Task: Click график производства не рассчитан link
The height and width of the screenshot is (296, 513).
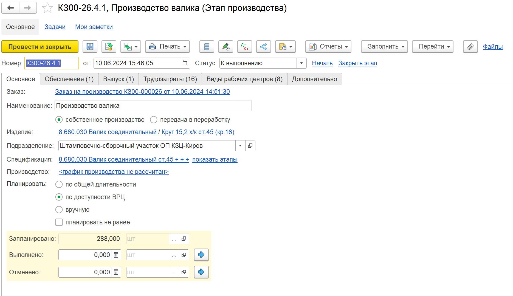Action: (x=114, y=172)
